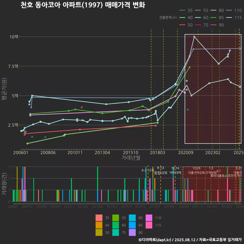This screenshot has width=244, height=244.
Task: Toggle the 50 line entry in top legend
Action: tap(186, 25)
